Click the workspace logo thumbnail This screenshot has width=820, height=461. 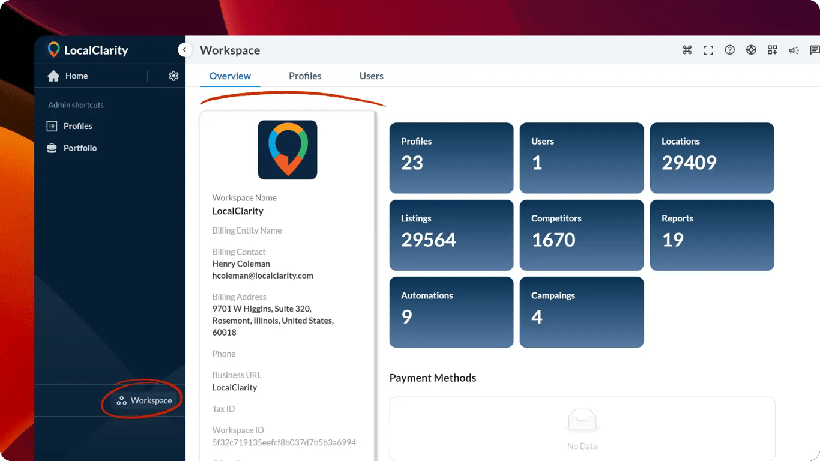click(x=288, y=150)
